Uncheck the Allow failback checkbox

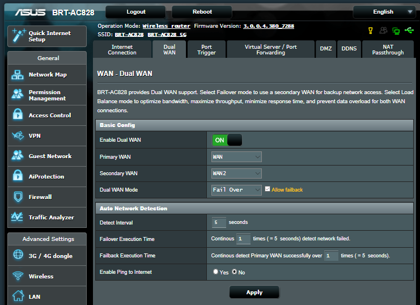pyautogui.click(x=268, y=189)
